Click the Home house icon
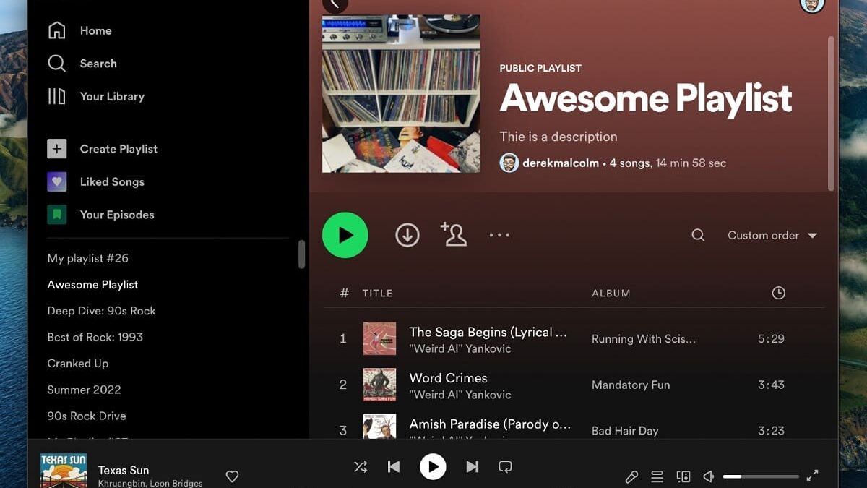 [x=56, y=30]
